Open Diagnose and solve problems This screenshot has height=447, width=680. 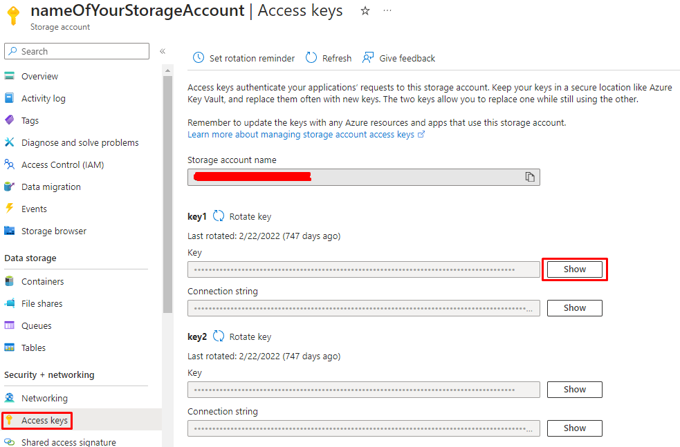click(81, 142)
